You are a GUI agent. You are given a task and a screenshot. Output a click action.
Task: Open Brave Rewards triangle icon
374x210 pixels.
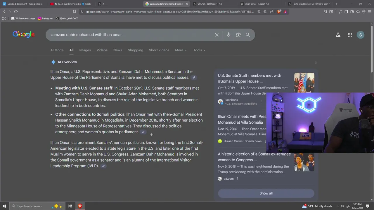pyautogui.click(x=285, y=12)
